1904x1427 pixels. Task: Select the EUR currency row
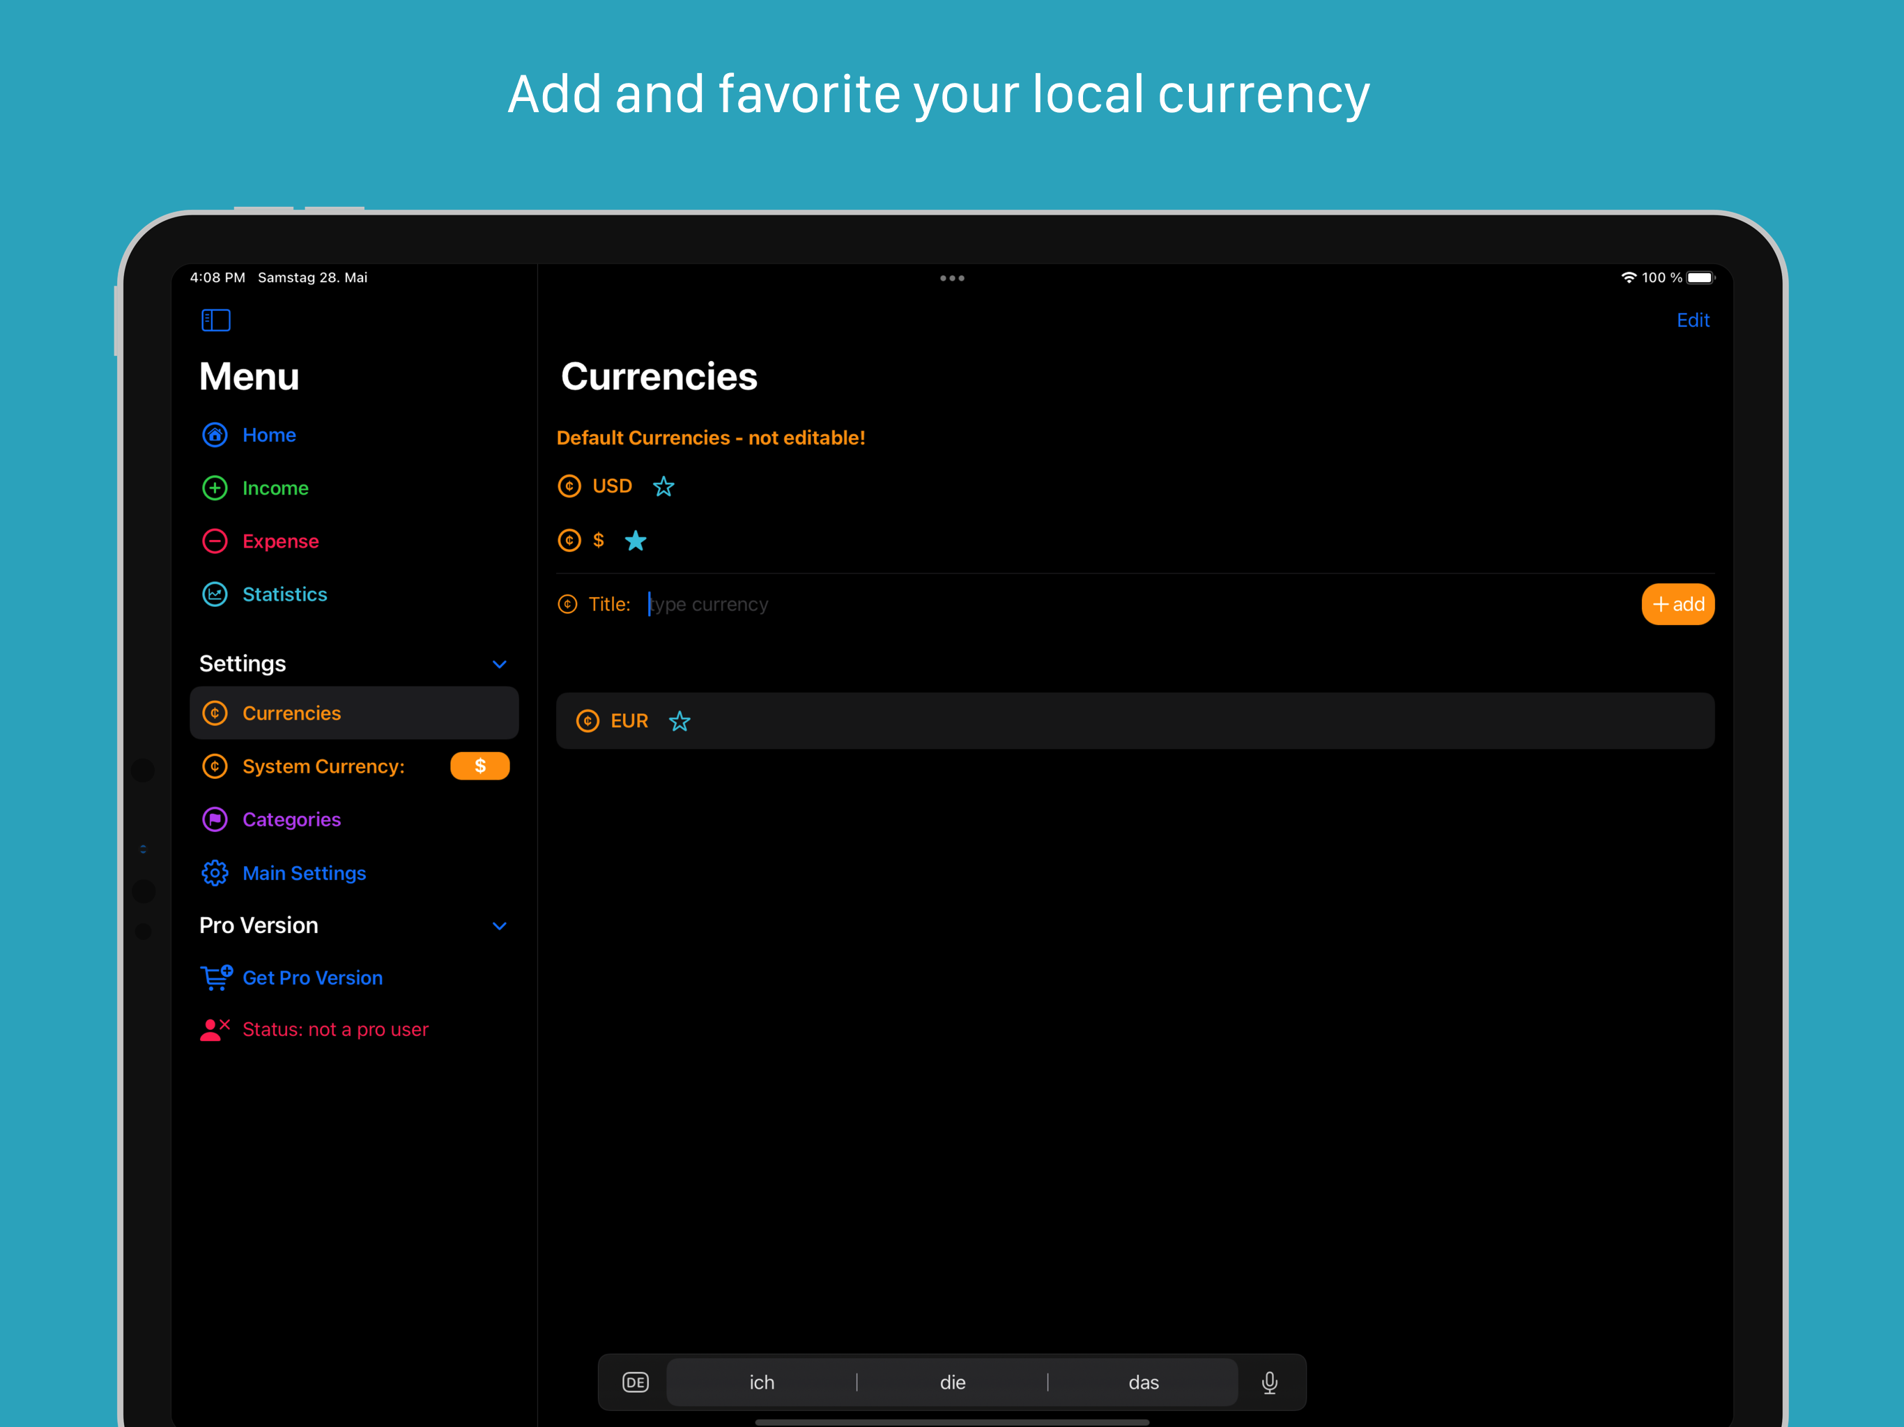(1135, 721)
